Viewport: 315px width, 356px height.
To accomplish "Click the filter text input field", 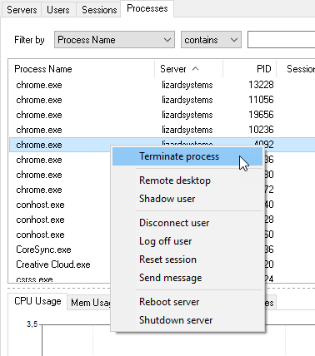I will point(281,40).
